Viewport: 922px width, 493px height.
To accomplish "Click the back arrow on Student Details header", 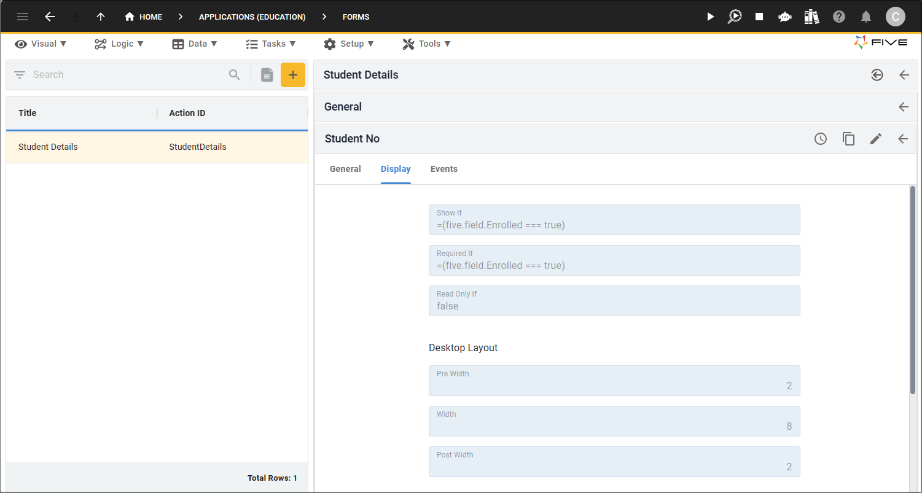I will point(904,75).
